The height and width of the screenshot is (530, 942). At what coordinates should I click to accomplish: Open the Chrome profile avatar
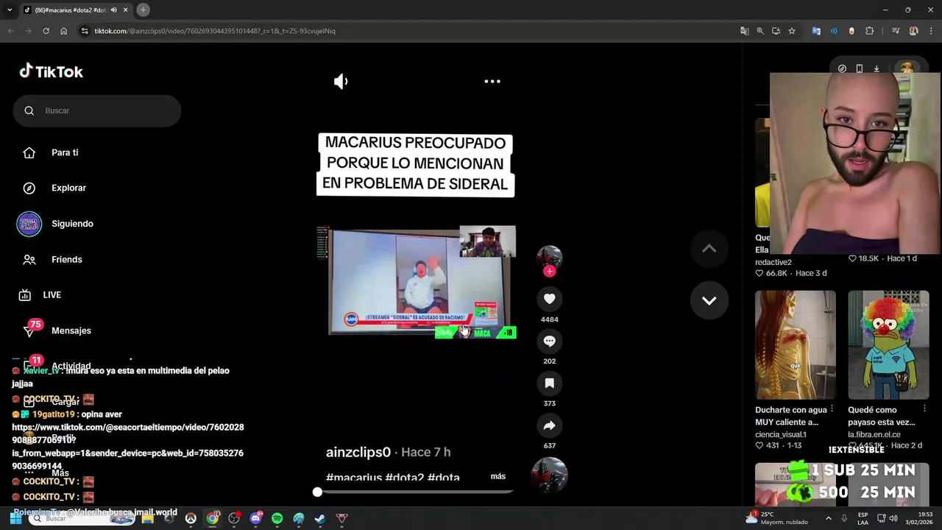coord(913,31)
